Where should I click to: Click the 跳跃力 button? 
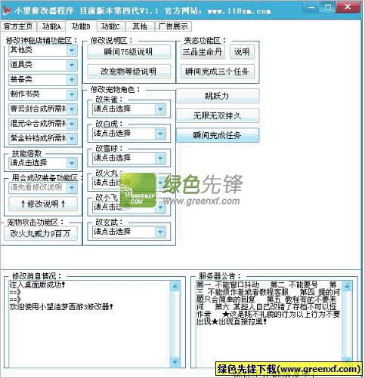click(x=218, y=96)
